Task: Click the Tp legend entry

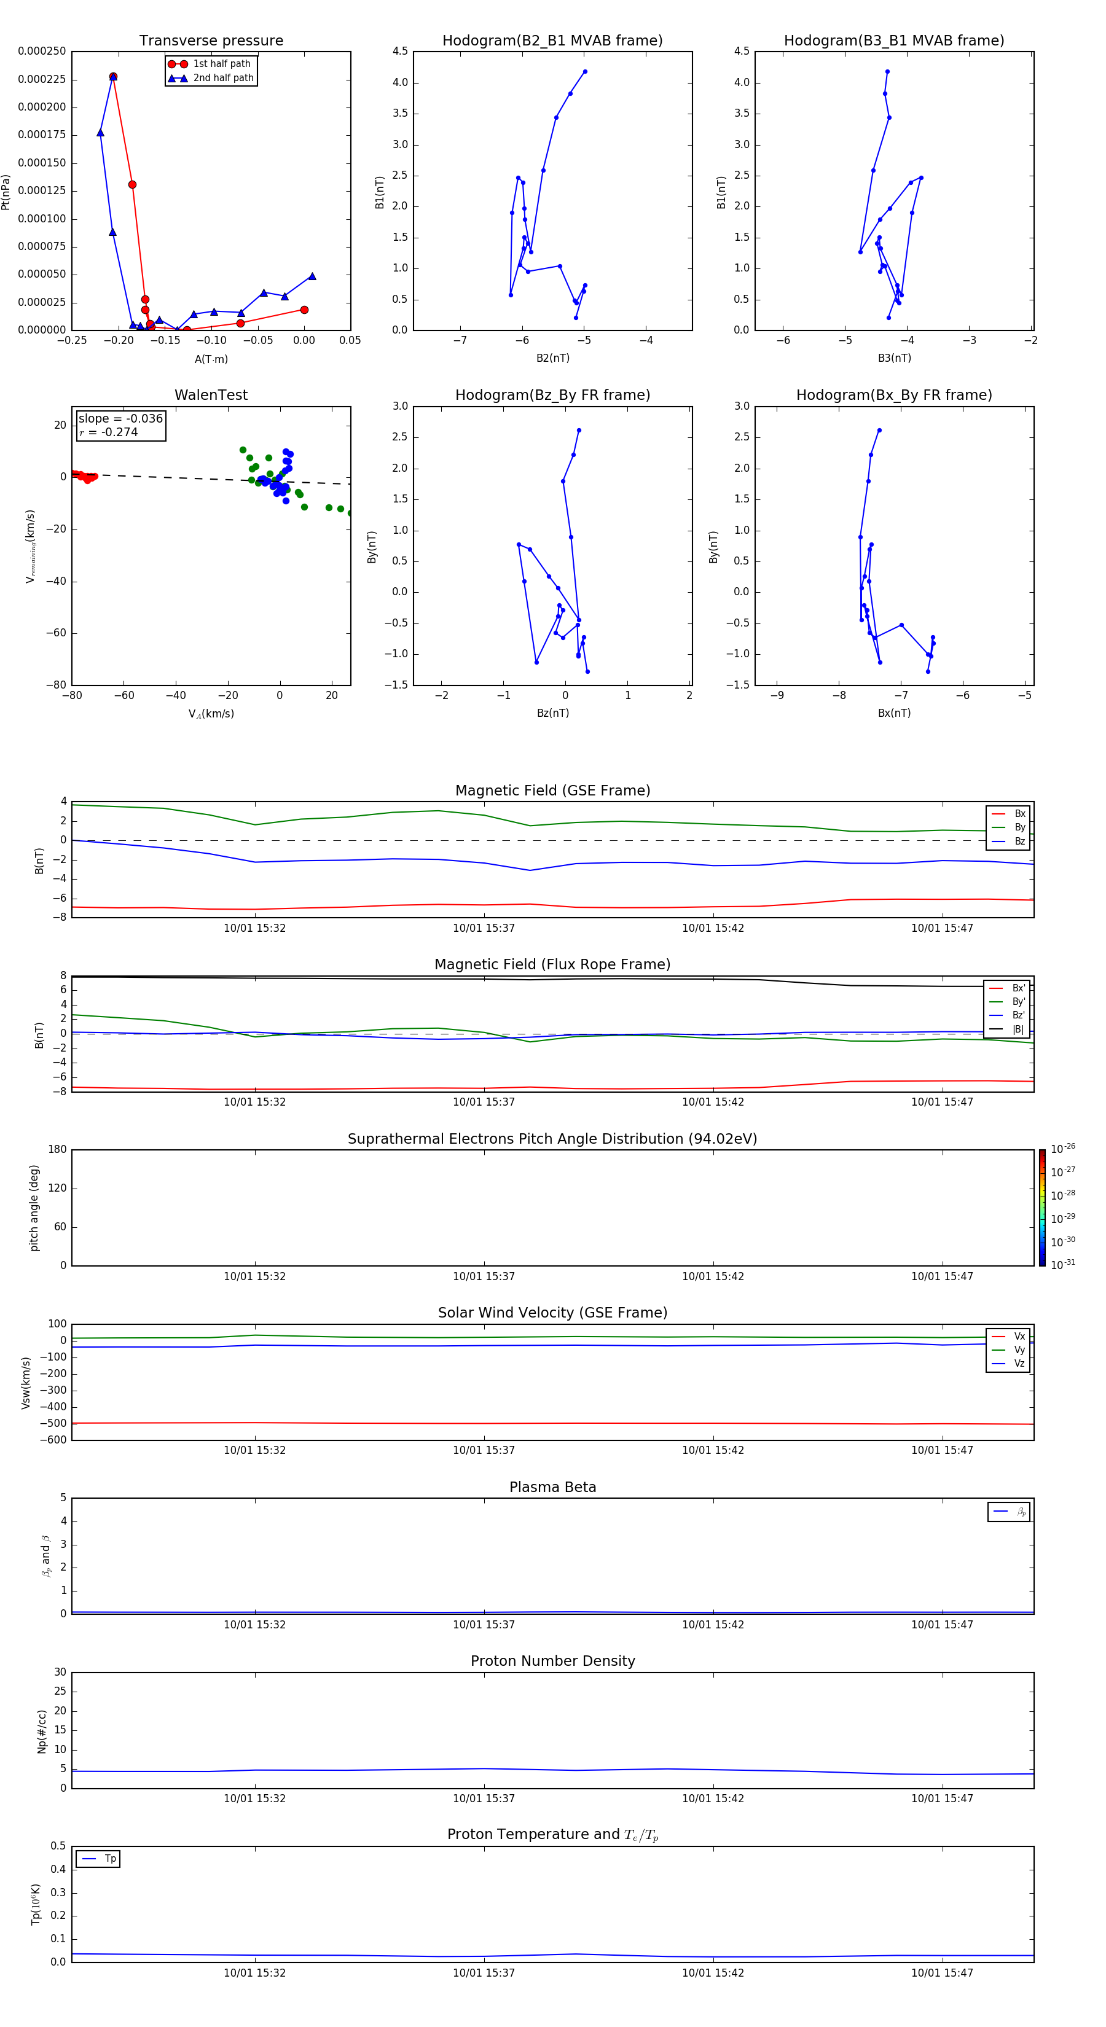Action: pos(98,1859)
